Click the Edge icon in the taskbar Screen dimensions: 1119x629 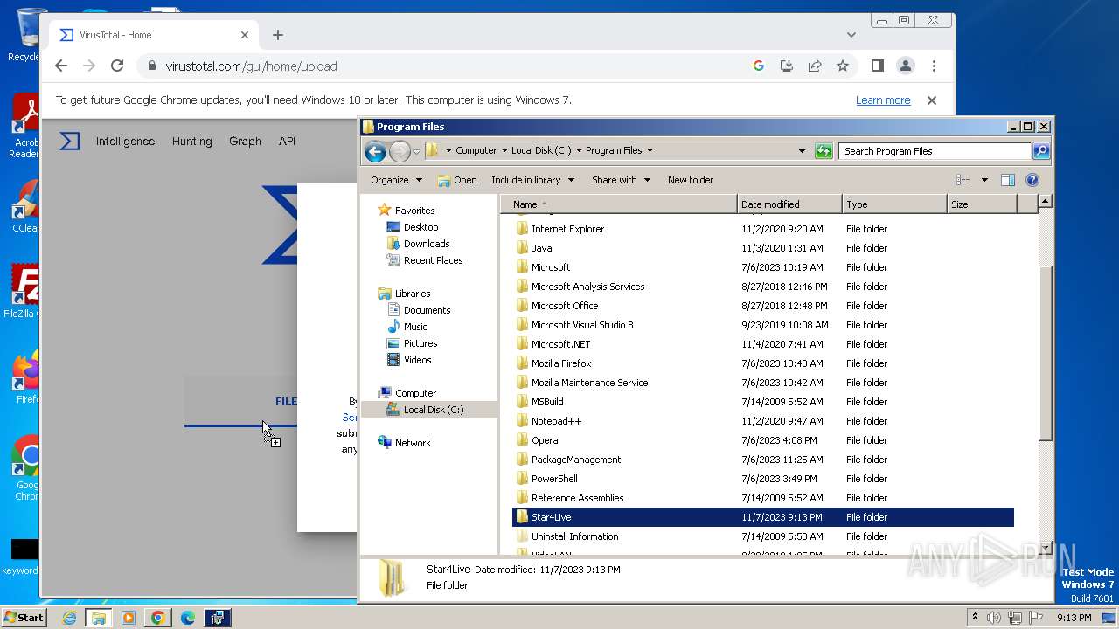(187, 618)
